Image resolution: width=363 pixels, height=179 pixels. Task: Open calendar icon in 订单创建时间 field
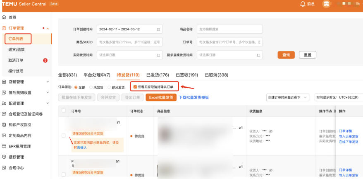point(158,29)
